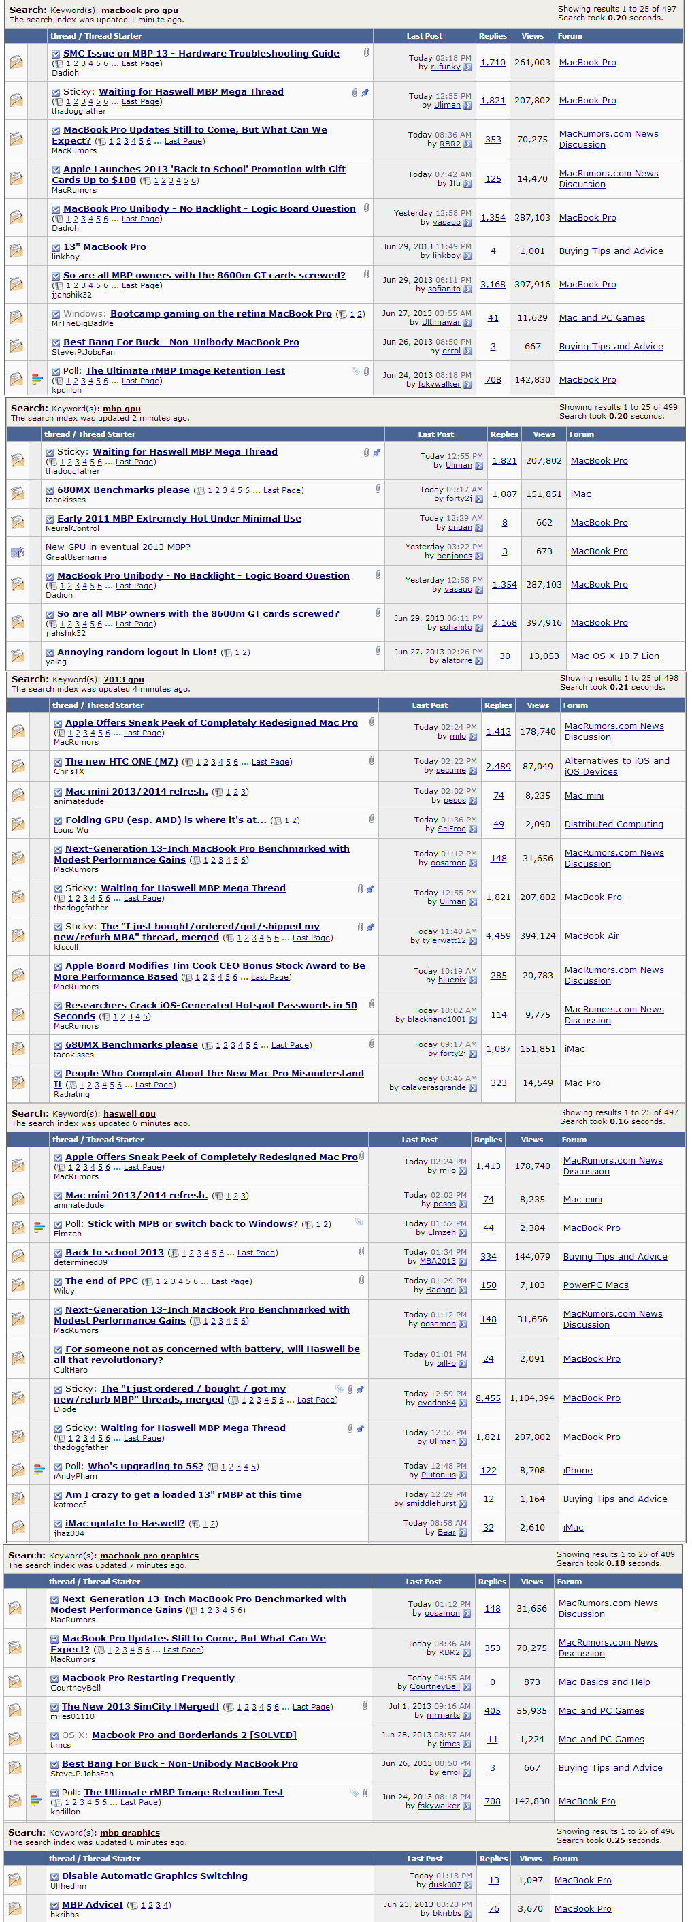Go to last post by rufunky icon
692x1922 pixels.
click(467, 67)
